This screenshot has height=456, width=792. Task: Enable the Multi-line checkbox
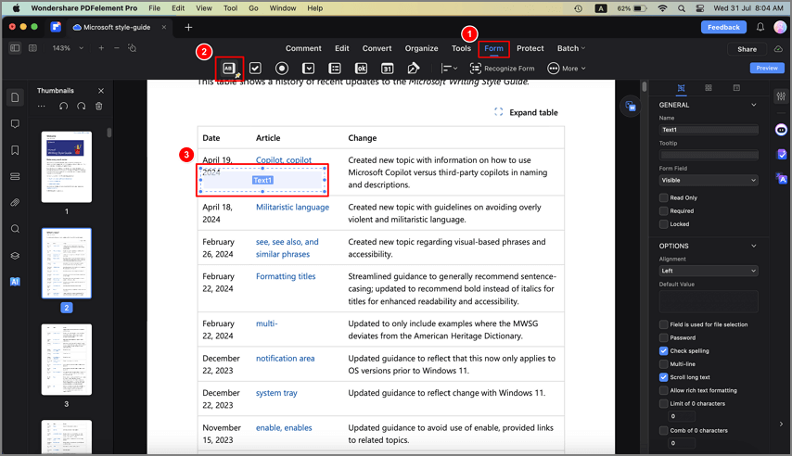664,364
